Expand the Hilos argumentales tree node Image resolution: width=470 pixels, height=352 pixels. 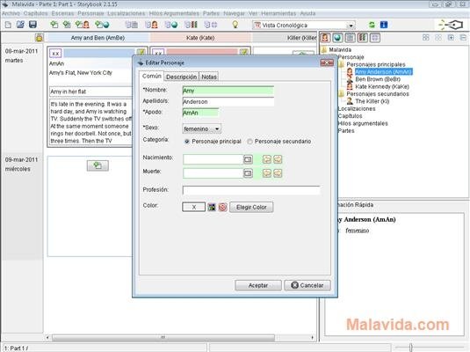pos(363,123)
